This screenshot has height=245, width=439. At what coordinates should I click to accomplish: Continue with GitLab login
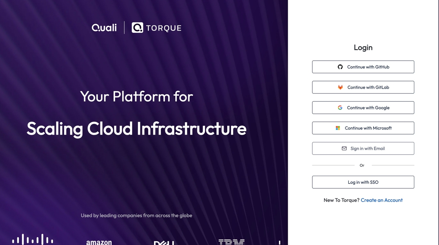coord(363,87)
